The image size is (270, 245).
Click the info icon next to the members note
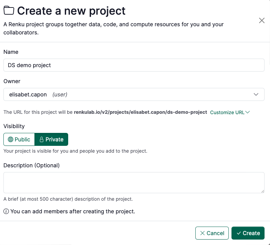(6, 211)
